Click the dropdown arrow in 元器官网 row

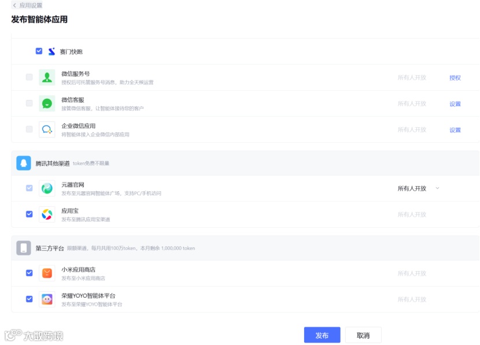(437, 188)
